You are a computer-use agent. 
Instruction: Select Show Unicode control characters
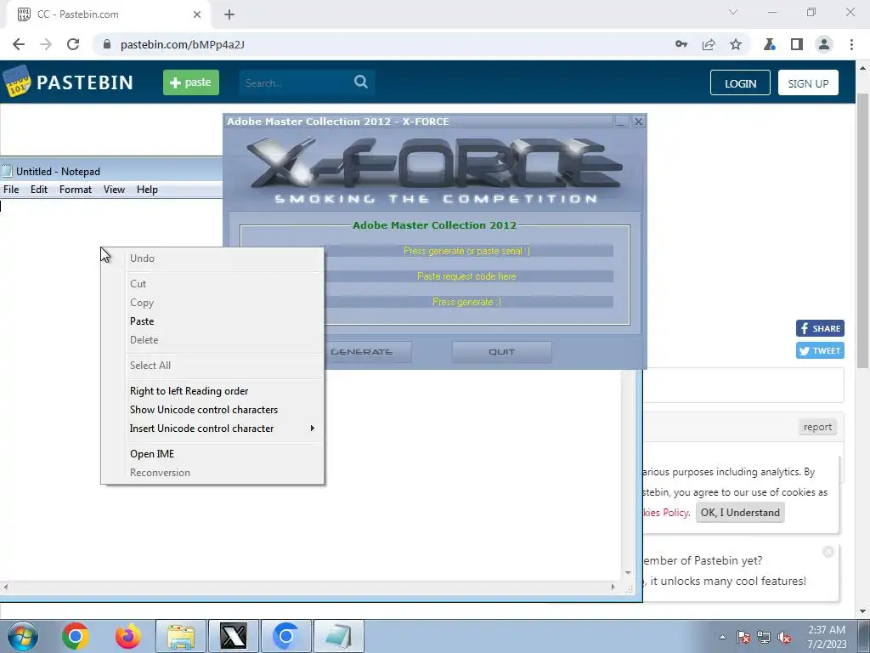pyautogui.click(x=212, y=410)
